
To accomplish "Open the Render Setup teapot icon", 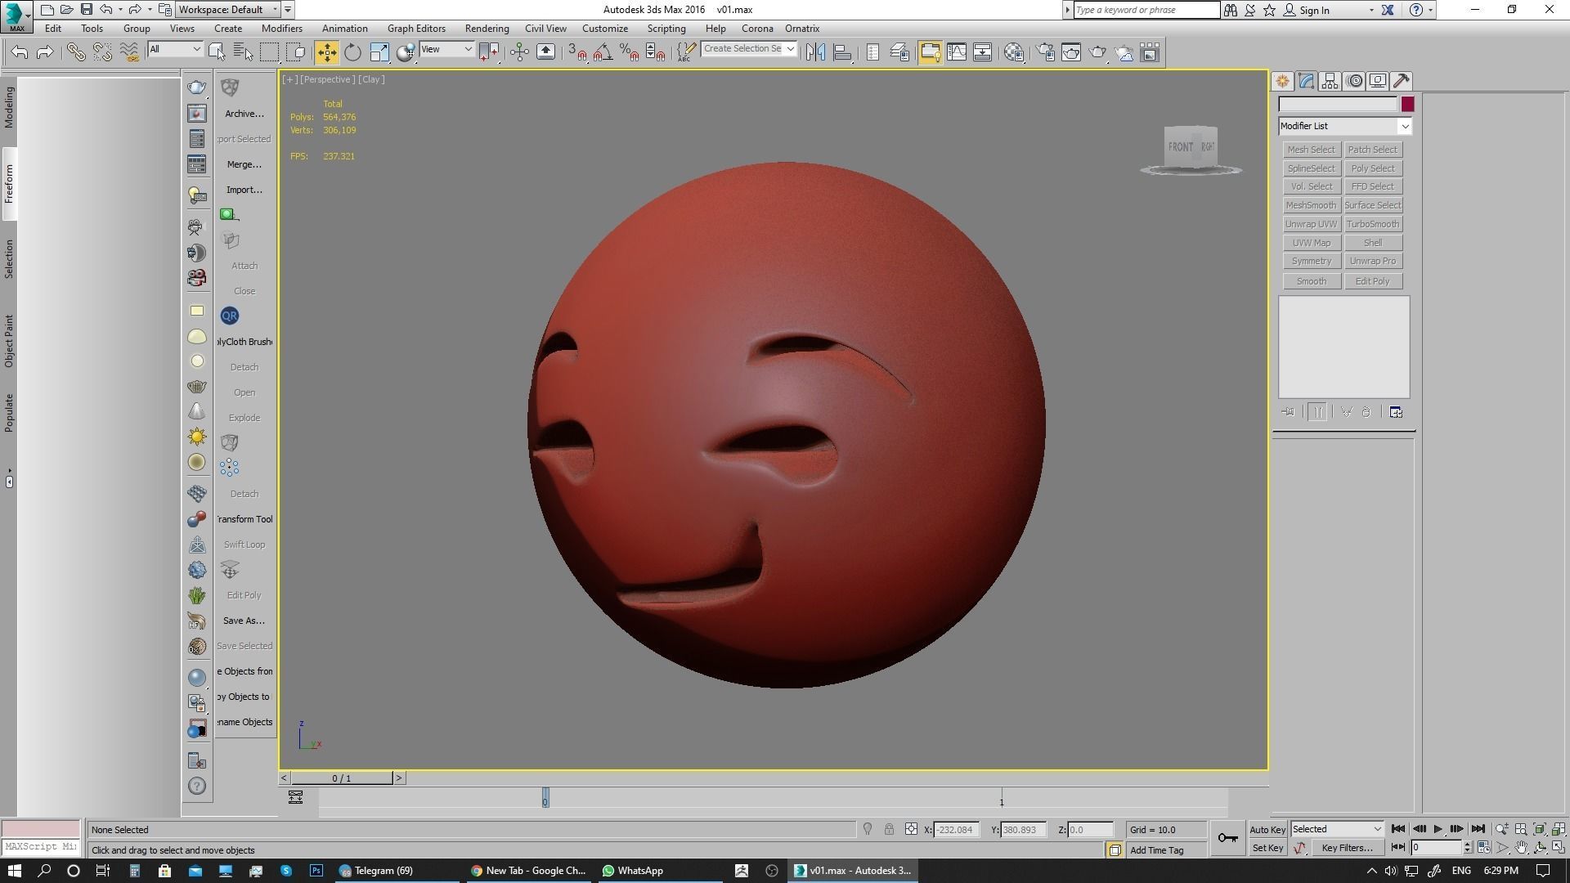I will [x=1045, y=52].
